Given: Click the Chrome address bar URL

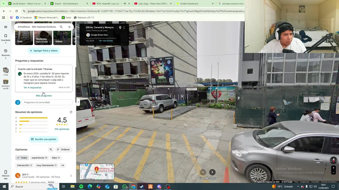Looking at the screenshot, I should pos(136,11).
